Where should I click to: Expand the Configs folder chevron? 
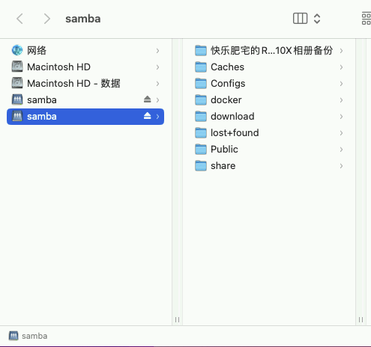click(x=341, y=84)
